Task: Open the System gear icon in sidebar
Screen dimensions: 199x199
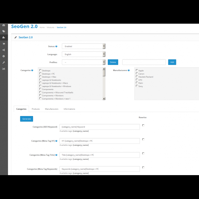Action: point(4,56)
